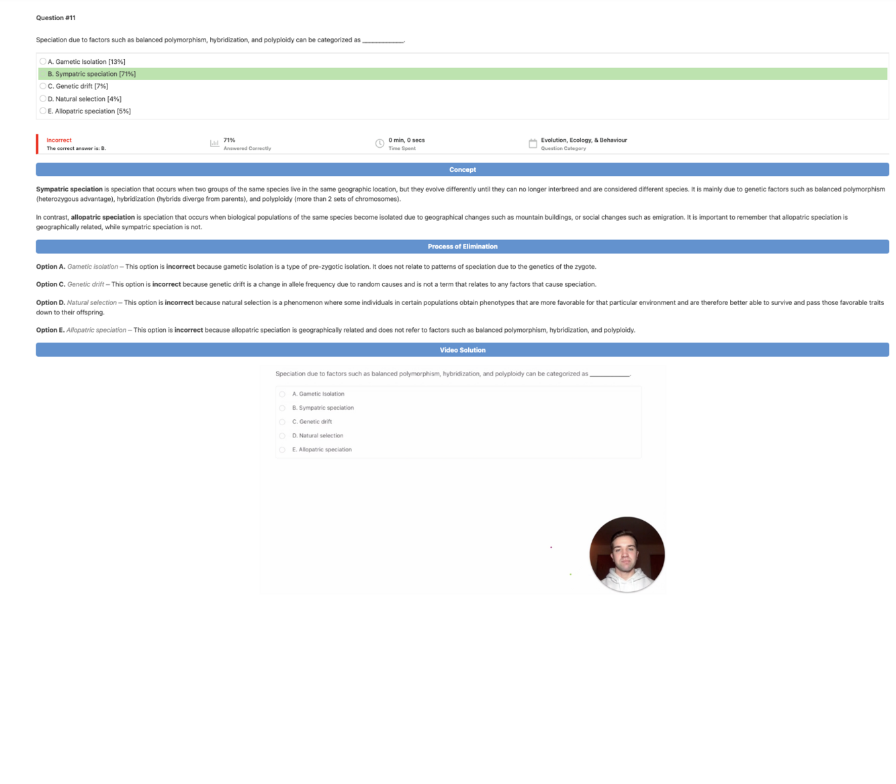Select option C. Genetic drift radio button
This screenshot has width=896, height=784.
click(43, 86)
